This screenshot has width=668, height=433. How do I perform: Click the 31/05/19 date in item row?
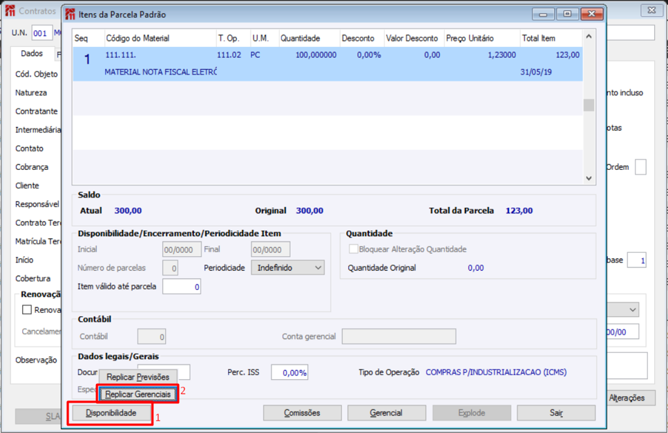pyautogui.click(x=536, y=72)
